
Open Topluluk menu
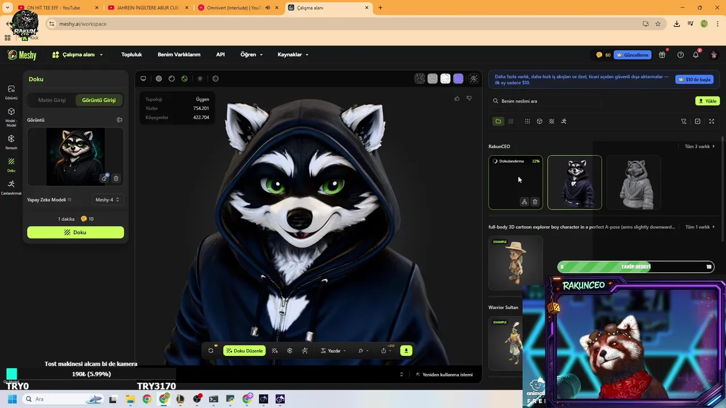132,55
